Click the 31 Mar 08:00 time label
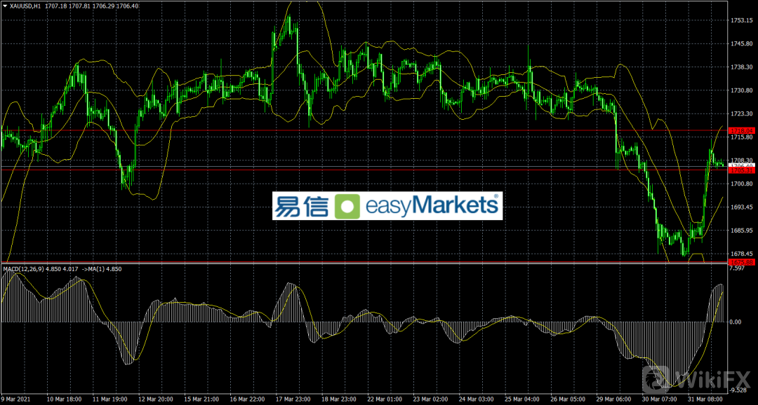This screenshot has height=405, width=758. [x=705, y=399]
